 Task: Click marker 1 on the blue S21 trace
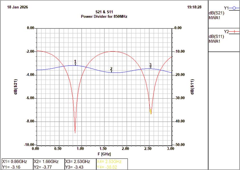pos(75,63)
